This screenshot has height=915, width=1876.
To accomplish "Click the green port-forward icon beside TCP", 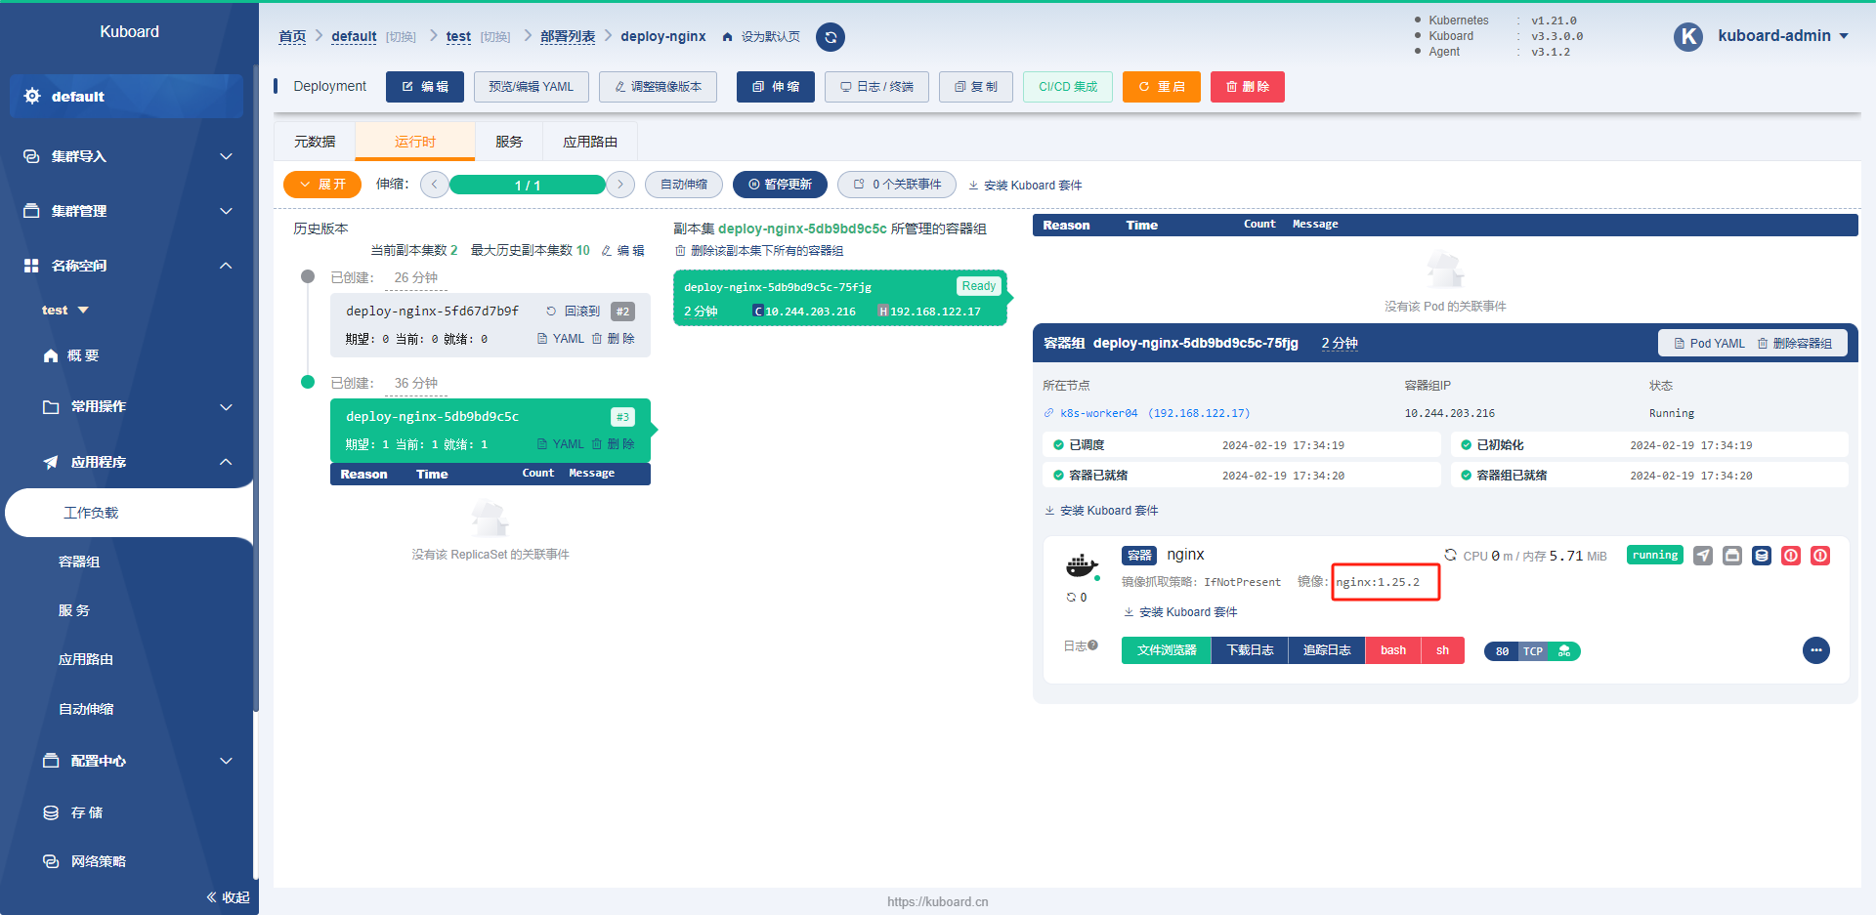I will [1564, 651].
